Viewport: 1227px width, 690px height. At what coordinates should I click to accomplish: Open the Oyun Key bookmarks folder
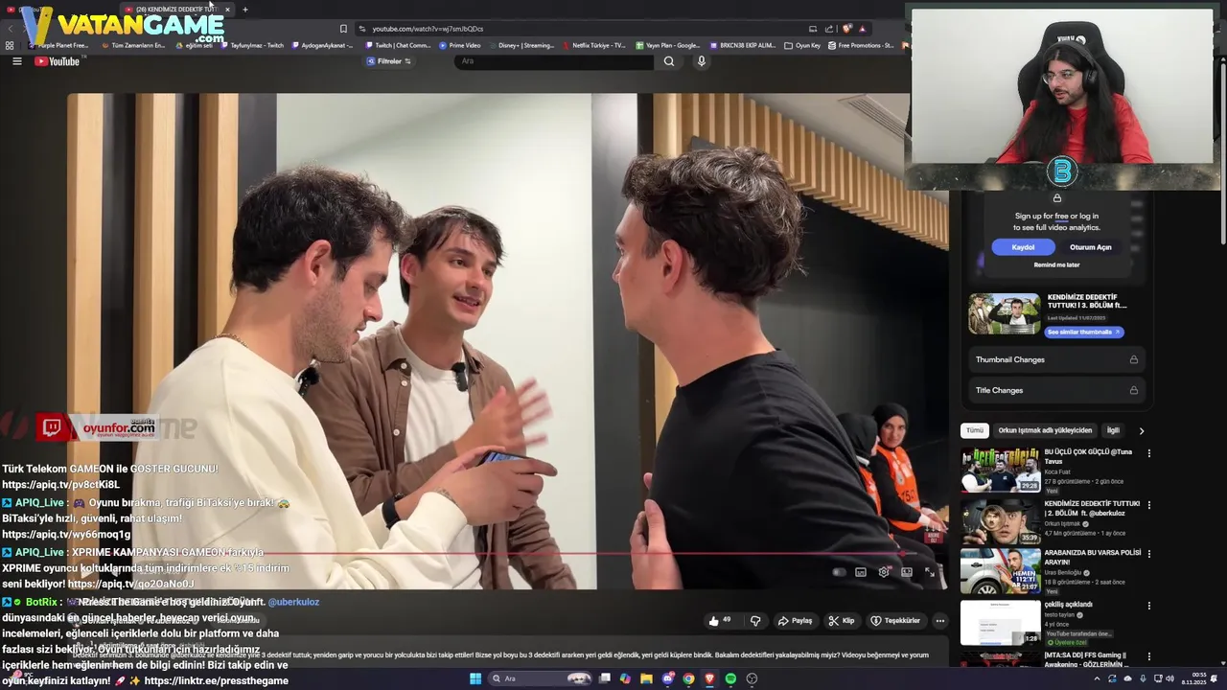(802, 45)
